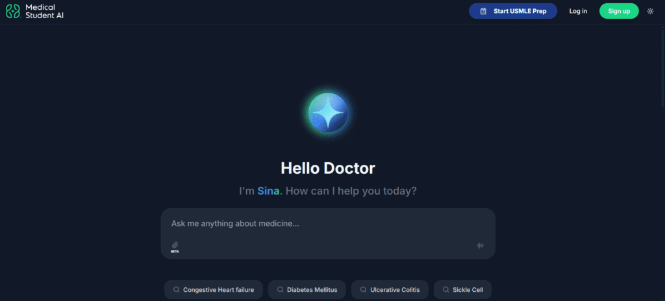The width and height of the screenshot is (665, 301).
Task: Click the Log in link
Action: 578,11
